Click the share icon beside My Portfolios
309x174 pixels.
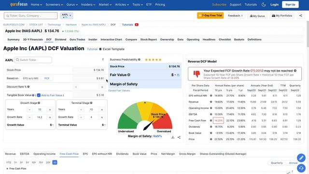[300, 15]
